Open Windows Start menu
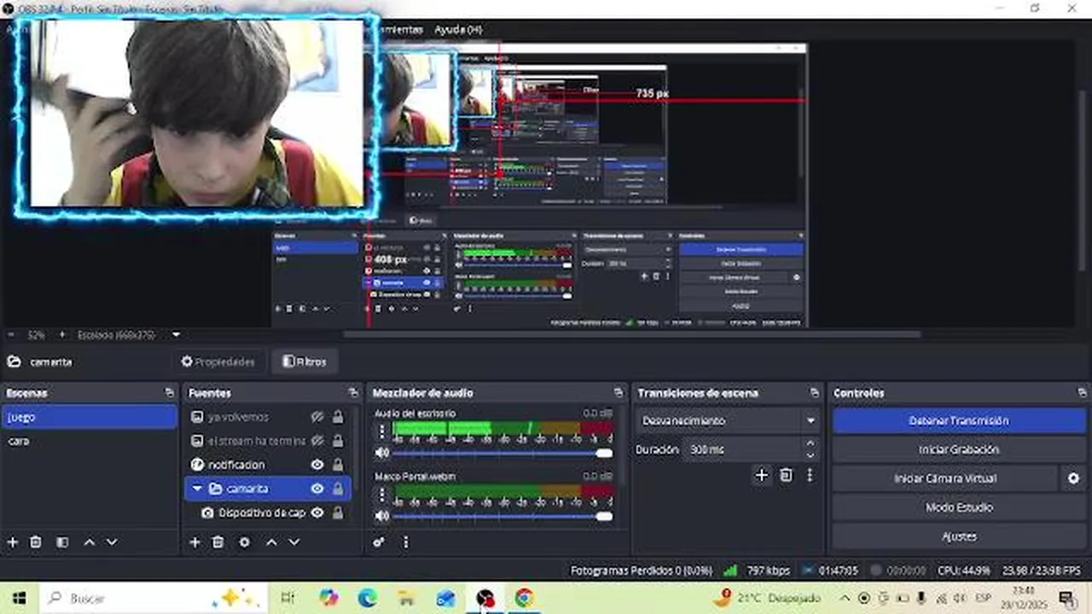Viewport: 1092px width, 614px height. 19,598
